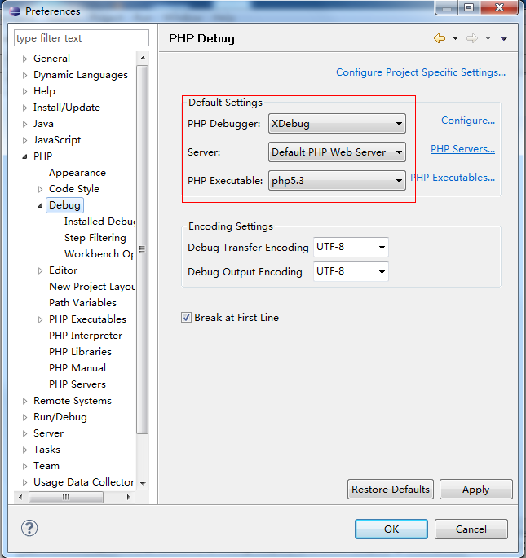Select PHP Manual tree item

coord(77,368)
